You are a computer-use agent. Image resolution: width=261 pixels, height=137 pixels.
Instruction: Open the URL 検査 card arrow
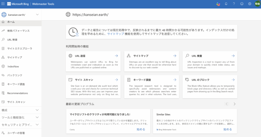click(233, 56)
